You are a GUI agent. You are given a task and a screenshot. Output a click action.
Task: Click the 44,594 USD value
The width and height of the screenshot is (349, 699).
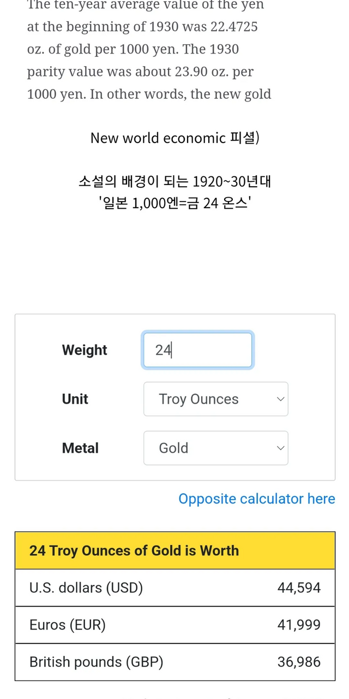(x=299, y=588)
